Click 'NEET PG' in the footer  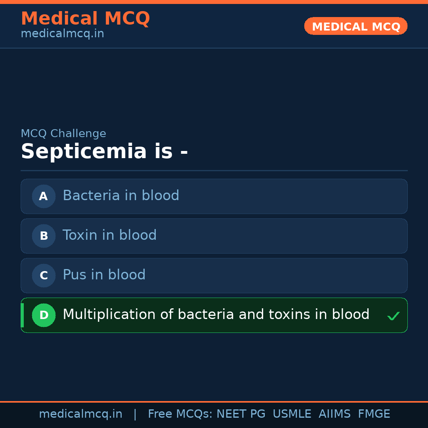[241, 414]
